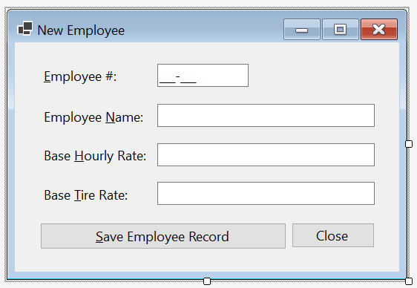Activate the Base Tire Rate text box
Viewport: 417px width, 288px height.
coord(266,193)
